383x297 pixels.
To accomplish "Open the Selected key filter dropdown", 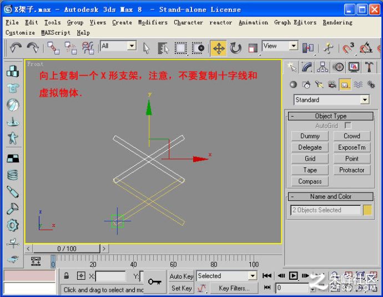I will pos(227,276).
